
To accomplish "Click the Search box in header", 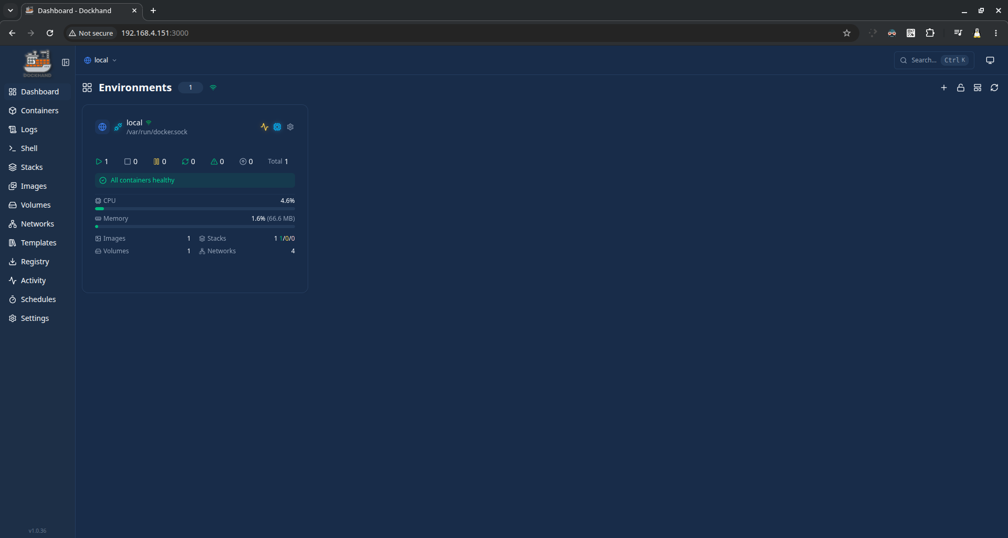I will click(934, 60).
